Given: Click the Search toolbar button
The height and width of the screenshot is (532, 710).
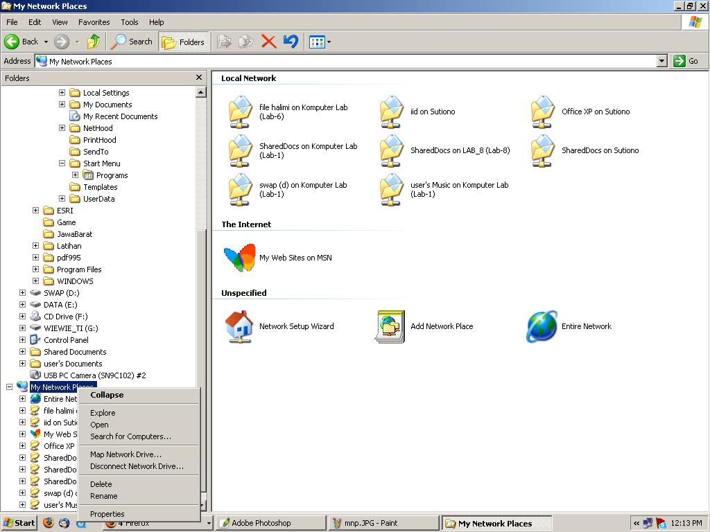Looking at the screenshot, I should pyautogui.click(x=132, y=42).
